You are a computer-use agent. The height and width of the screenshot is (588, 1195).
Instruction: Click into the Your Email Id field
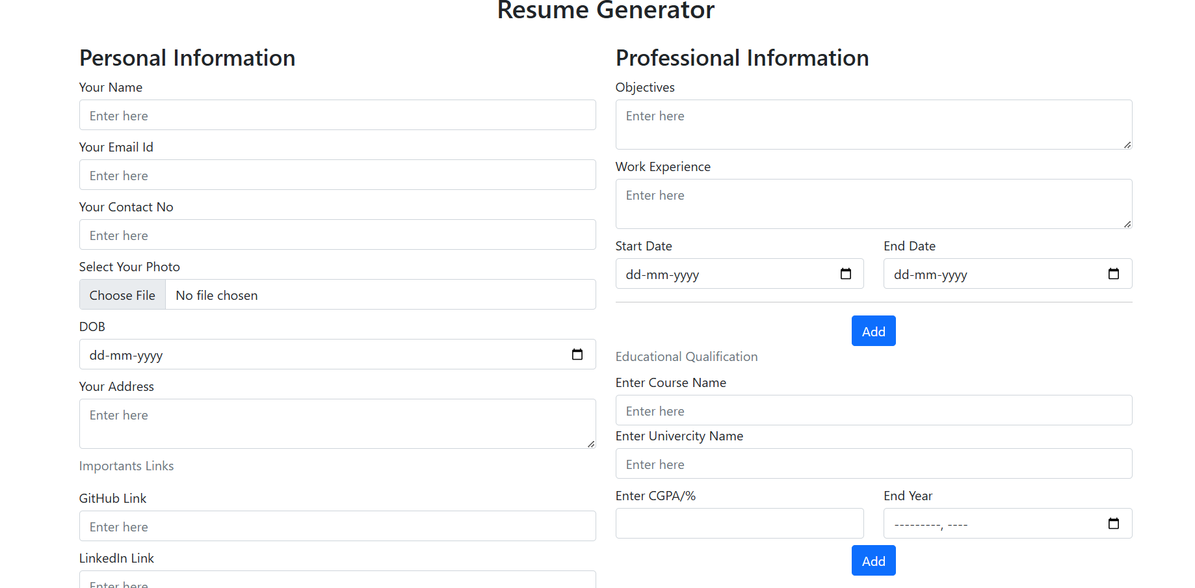tap(337, 175)
